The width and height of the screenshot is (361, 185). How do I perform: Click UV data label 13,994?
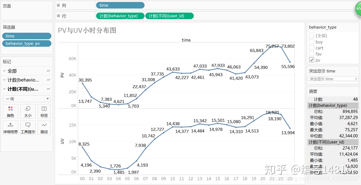click(288, 133)
